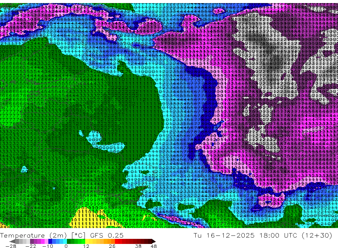The image size is (338, 248).
Task: Click the '12' legend label
Action: click(x=86, y=246)
